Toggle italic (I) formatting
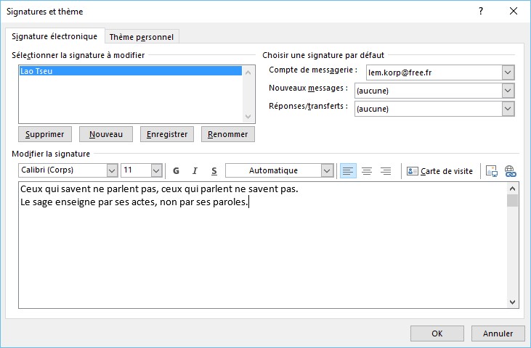This screenshot has height=348, width=531. [195, 170]
